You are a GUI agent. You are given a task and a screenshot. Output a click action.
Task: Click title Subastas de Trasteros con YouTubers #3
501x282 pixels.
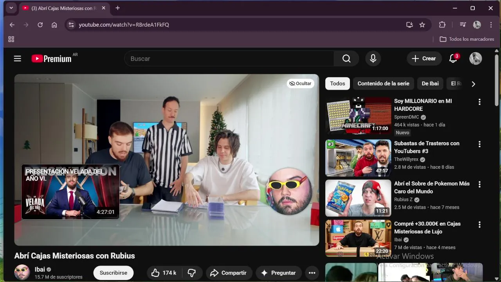(427, 147)
